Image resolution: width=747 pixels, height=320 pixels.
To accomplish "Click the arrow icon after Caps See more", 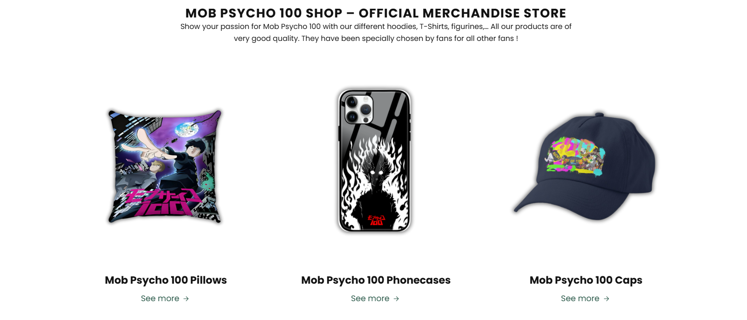I will point(606,299).
